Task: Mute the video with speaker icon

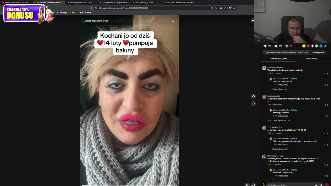Action: click(x=253, y=185)
